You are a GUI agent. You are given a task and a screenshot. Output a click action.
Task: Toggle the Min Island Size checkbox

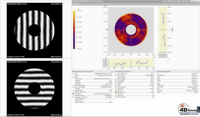[115, 92]
